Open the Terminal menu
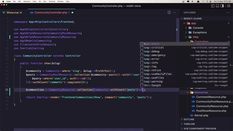The height and width of the screenshot is (131, 233). (x=52, y=1)
